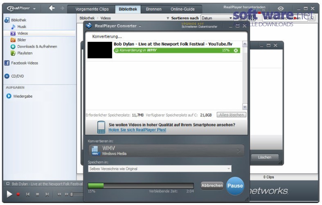Click the Downloads arrow icon
This screenshot has width=322, height=205.
(13, 46)
